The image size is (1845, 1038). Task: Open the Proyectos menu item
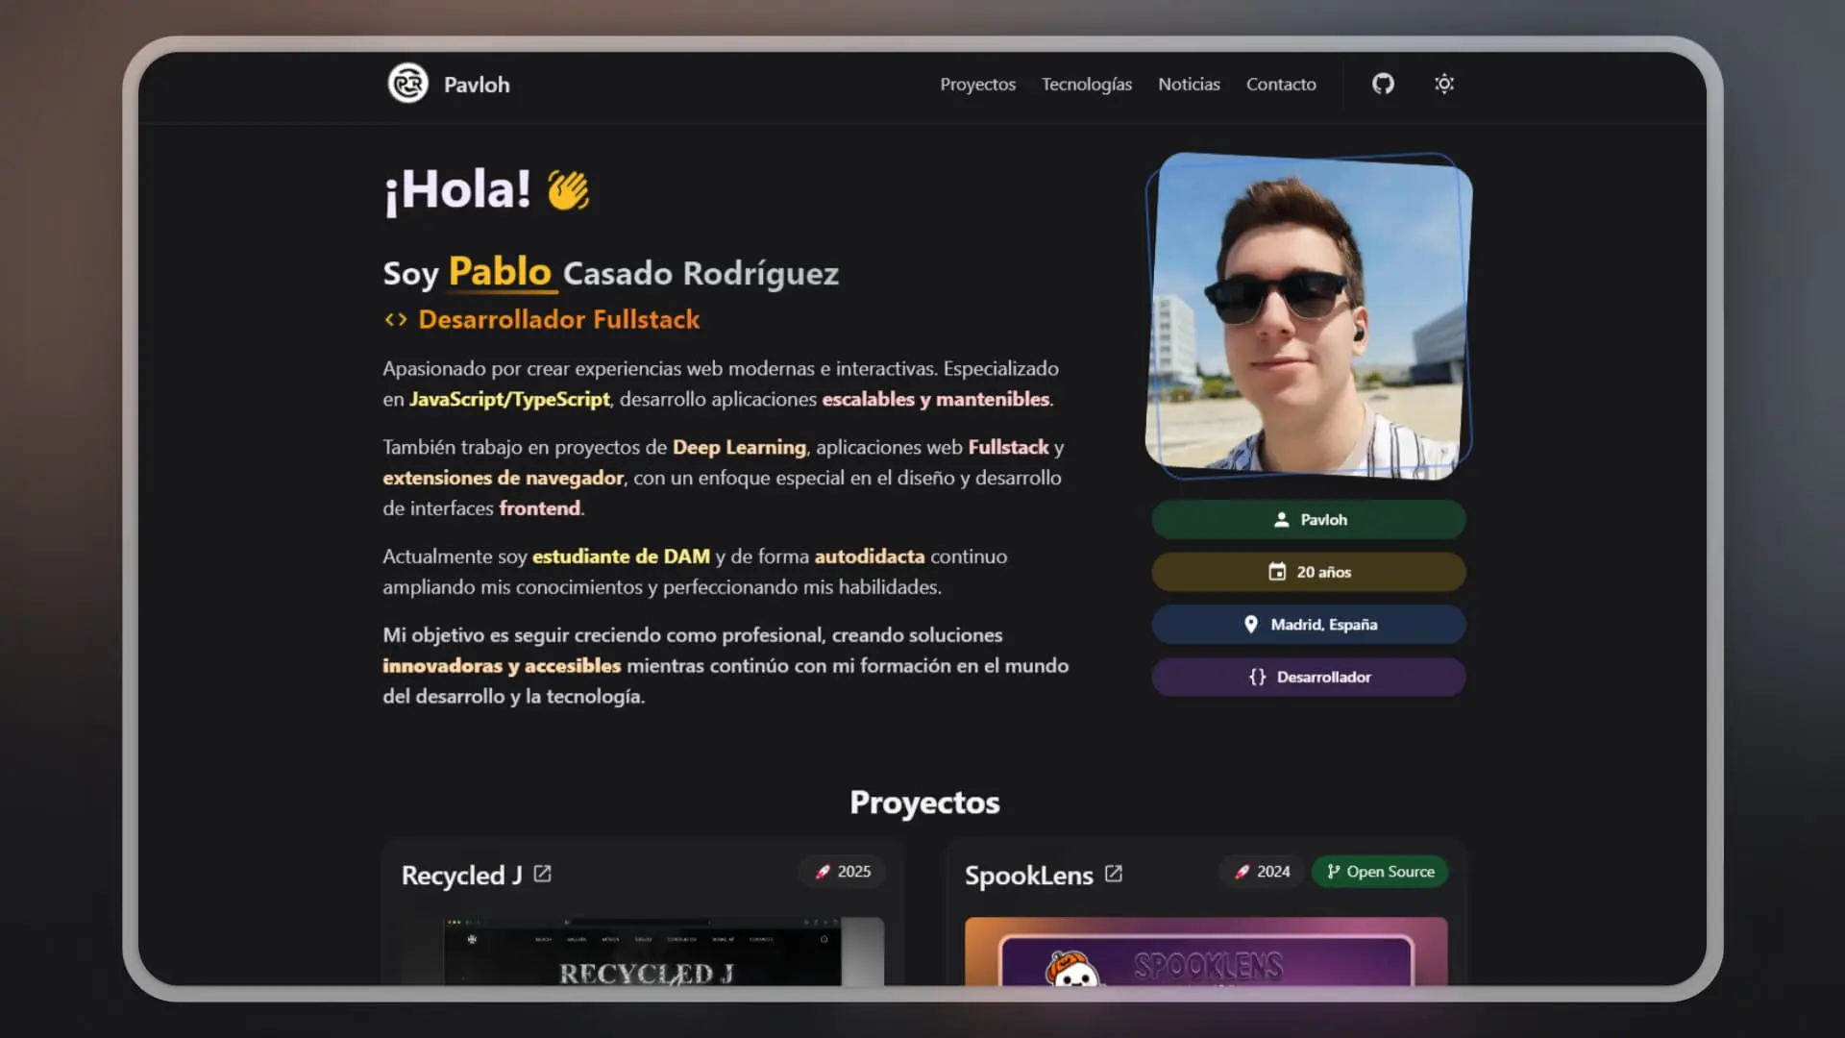pos(977,85)
